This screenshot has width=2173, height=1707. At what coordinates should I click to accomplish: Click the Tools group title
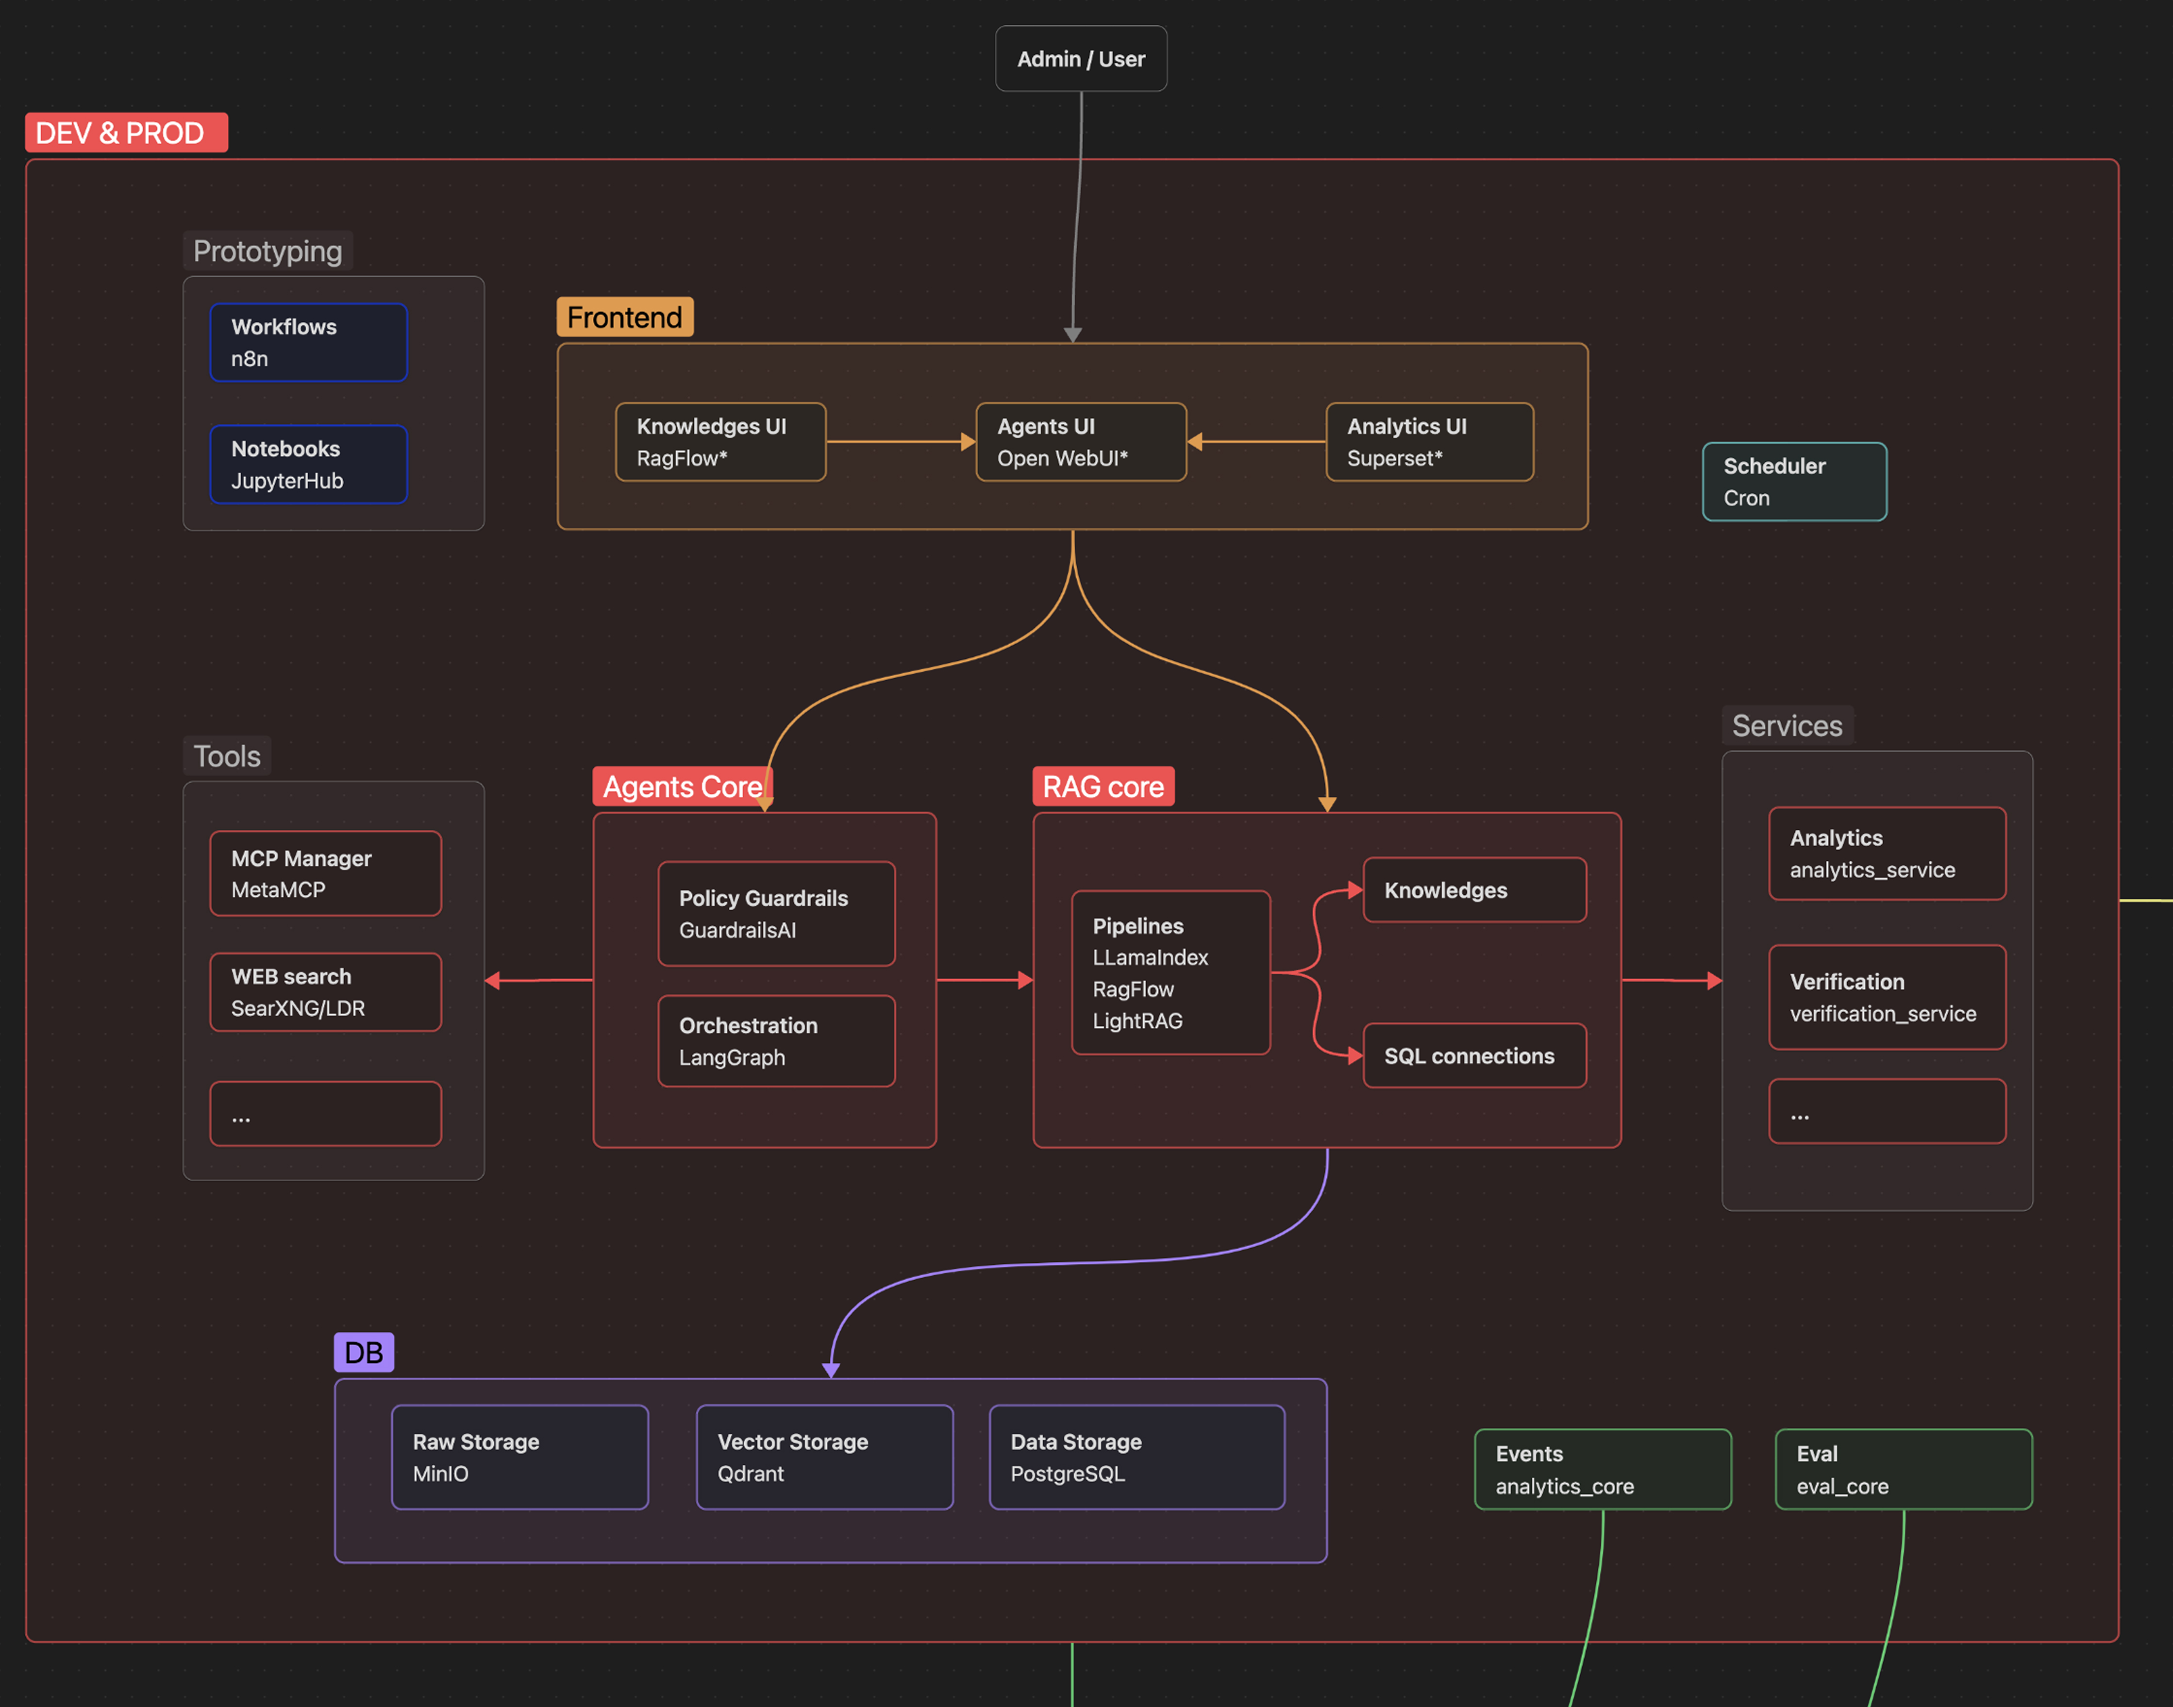[227, 756]
